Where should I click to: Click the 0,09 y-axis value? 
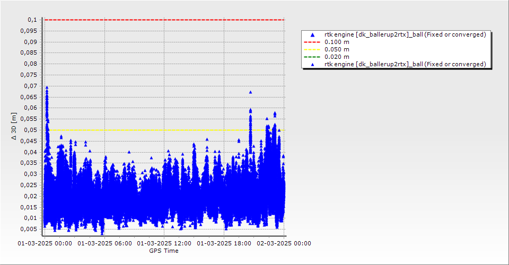tap(31, 42)
